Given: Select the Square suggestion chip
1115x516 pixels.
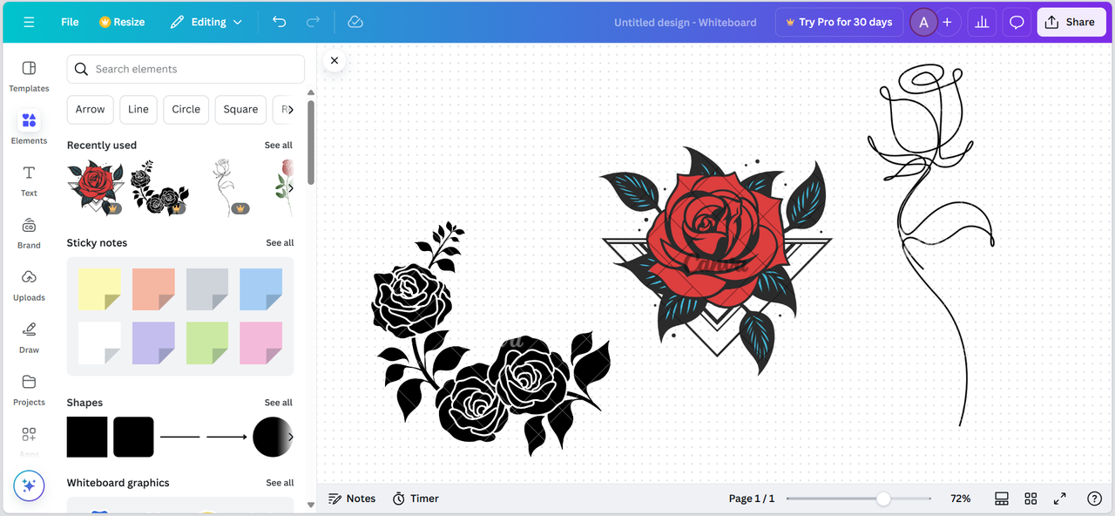Looking at the screenshot, I should click(240, 109).
